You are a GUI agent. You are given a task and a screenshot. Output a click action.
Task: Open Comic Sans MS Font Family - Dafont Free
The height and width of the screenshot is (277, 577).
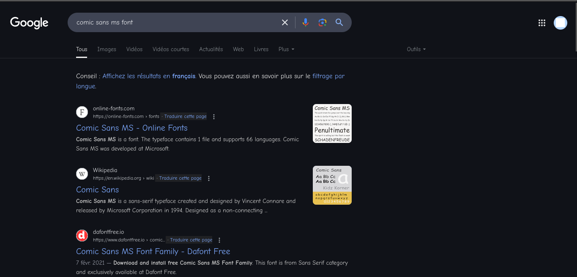tap(153, 251)
